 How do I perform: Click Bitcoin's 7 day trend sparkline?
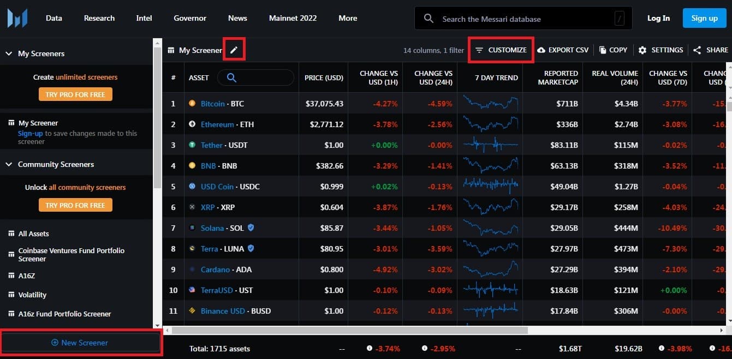490,103
